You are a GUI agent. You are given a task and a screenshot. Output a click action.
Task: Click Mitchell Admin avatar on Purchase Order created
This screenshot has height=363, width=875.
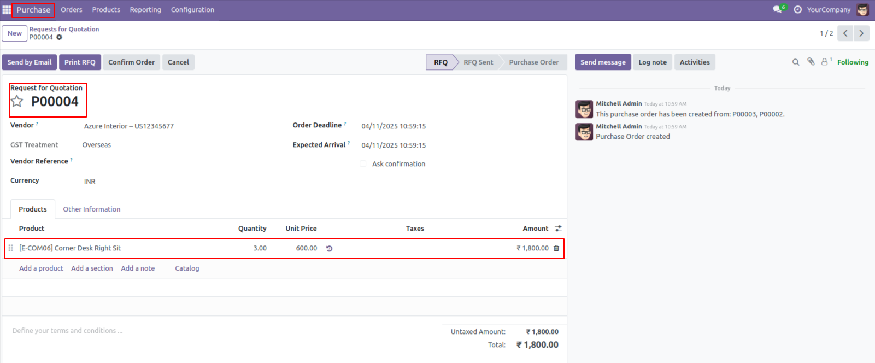click(x=584, y=132)
